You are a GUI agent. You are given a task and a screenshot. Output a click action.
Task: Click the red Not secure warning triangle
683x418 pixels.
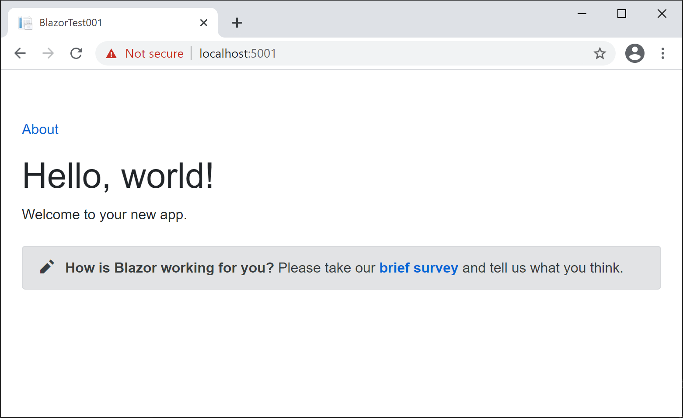[x=112, y=54]
